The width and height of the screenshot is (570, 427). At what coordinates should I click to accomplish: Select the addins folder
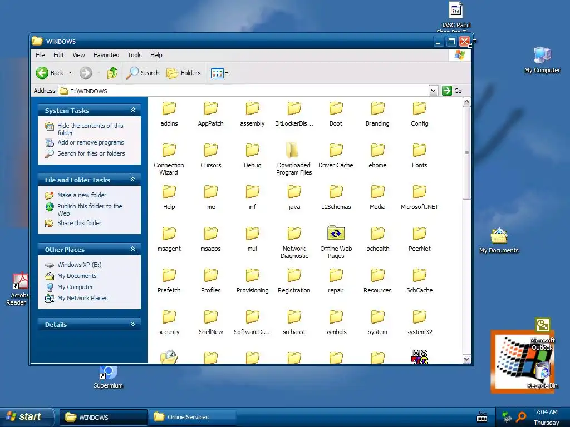[169, 114]
